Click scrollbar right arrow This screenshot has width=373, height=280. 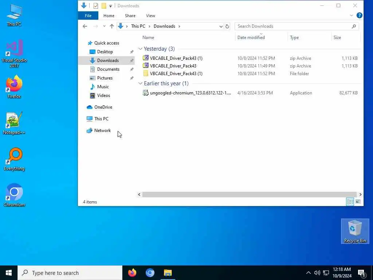[x=360, y=195]
